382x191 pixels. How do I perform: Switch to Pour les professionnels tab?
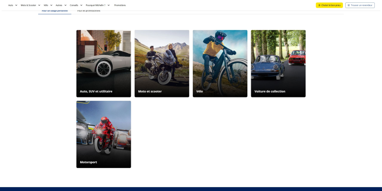coord(89,11)
